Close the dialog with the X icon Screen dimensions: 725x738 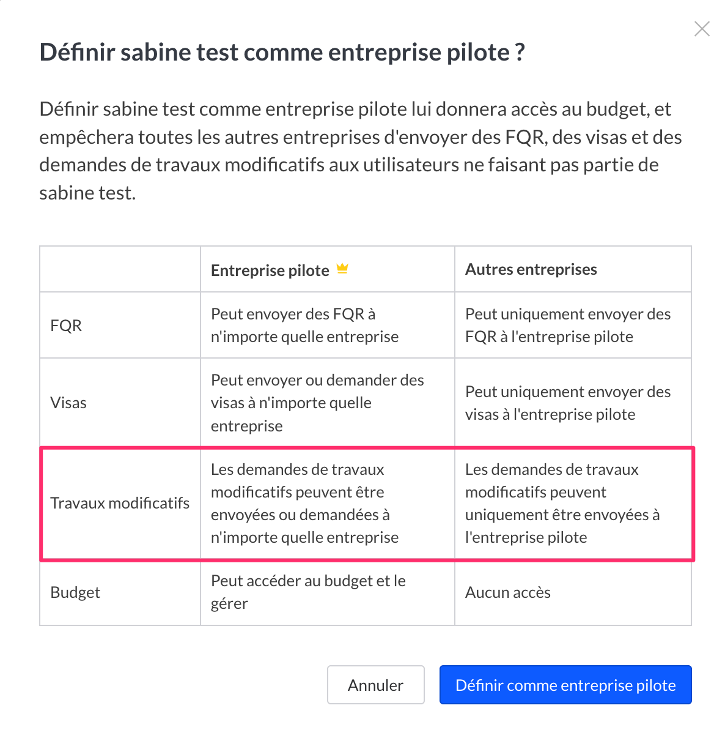[x=702, y=29]
